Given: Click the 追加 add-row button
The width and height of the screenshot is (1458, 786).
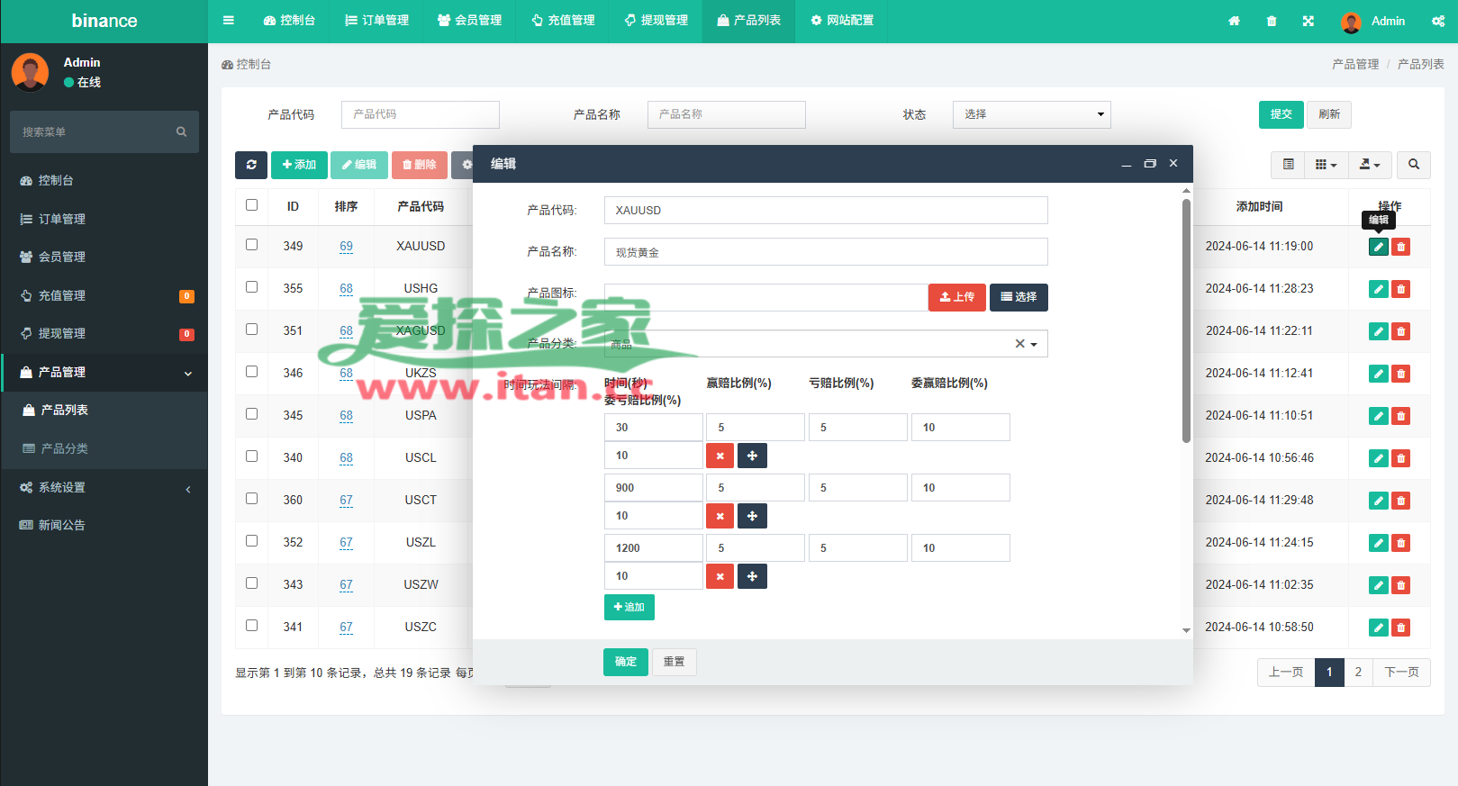Looking at the screenshot, I should tap(629, 608).
